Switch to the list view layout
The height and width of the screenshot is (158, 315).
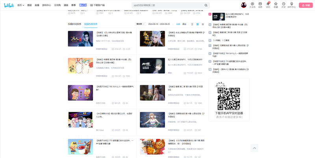(192, 24)
